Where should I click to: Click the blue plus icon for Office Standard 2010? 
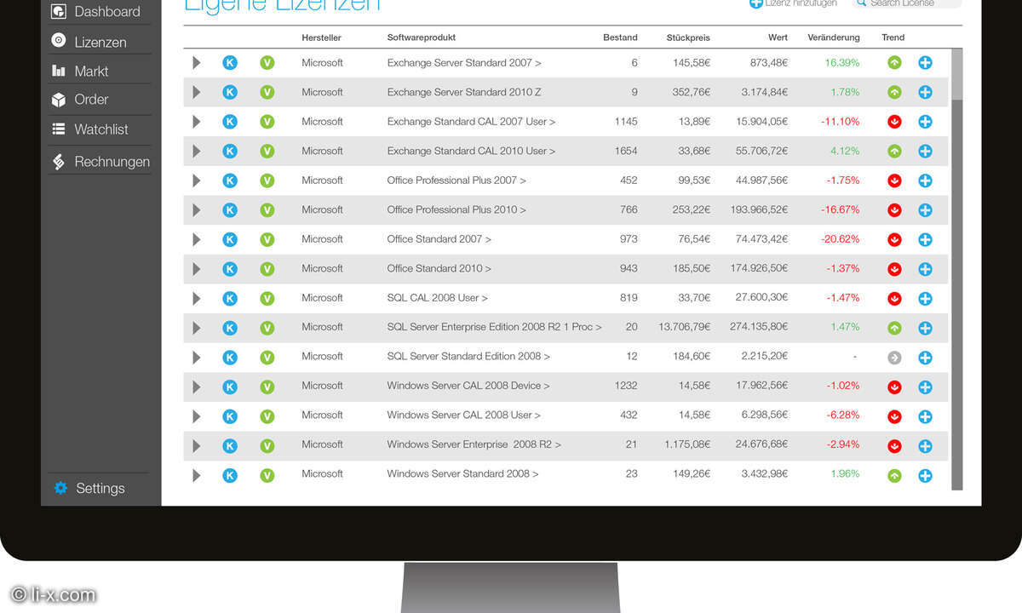click(925, 269)
